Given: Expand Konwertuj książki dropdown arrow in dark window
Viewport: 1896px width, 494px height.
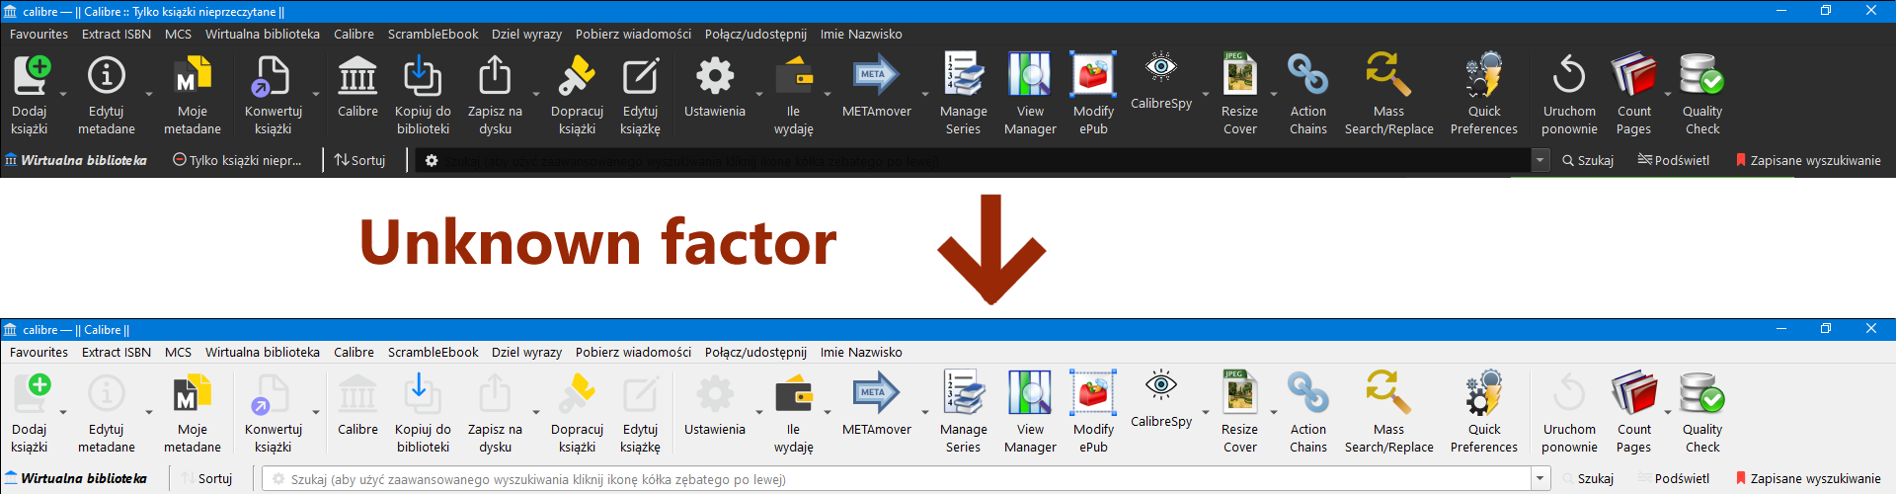Looking at the screenshot, I should [x=316, y=95].
